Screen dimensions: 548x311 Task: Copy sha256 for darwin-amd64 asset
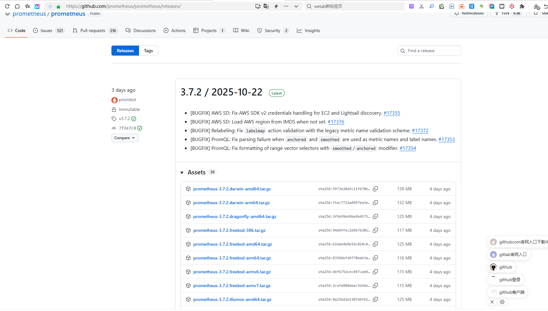[x=375, y=189]
